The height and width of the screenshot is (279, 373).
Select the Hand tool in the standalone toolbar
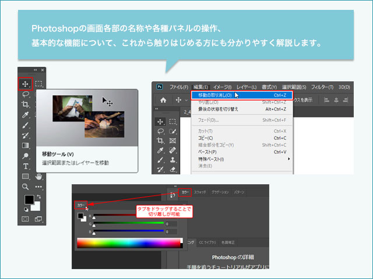click(x=38, y=176)
